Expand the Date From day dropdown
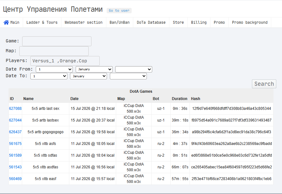The image size is (282, 194). pos(54,69)
